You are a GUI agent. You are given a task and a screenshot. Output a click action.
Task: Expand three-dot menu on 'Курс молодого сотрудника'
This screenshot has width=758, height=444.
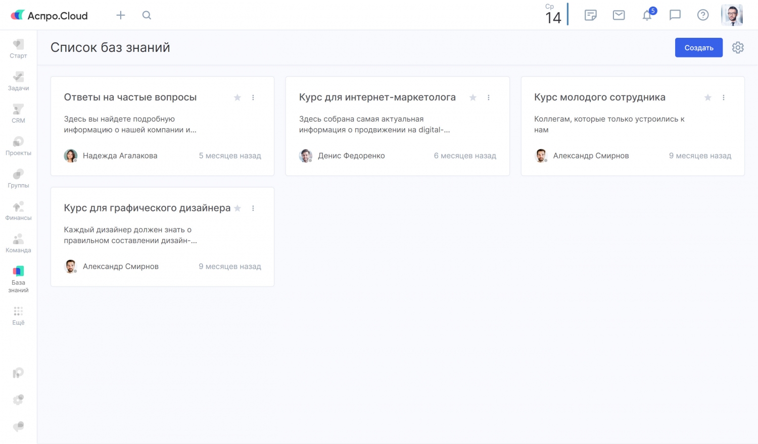coord(724,97)
